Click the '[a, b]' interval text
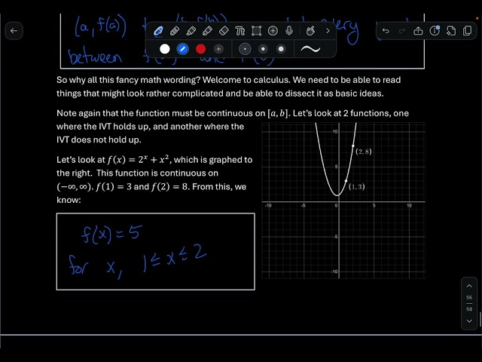The image size is (482, 362). tap(279, 113)
